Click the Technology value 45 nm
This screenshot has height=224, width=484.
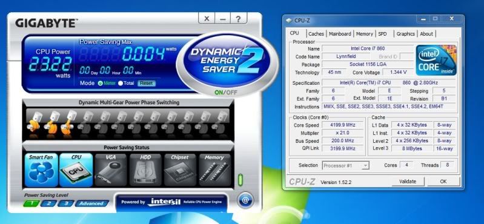coord(334,72)
